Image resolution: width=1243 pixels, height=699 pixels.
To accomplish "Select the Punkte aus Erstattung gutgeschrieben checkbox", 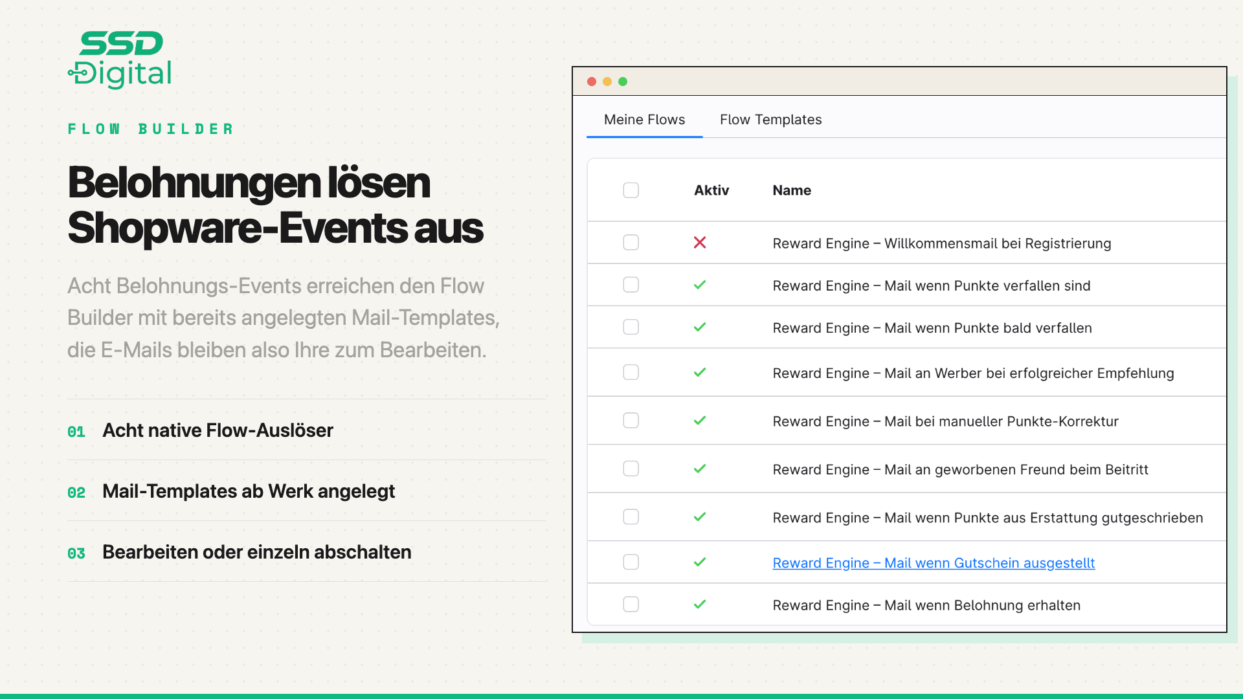I will point(631,516).
